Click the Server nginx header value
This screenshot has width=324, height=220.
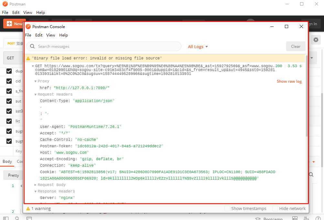click(x=67, y=198)
